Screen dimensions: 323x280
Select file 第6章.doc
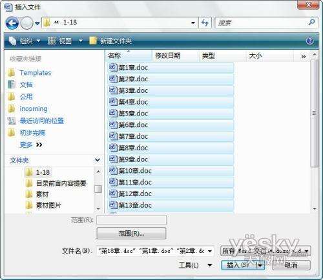(171, 125)
